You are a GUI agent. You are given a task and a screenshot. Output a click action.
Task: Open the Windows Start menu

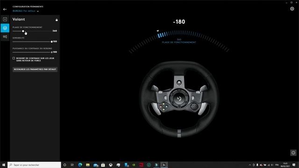[x=4, y=165]
